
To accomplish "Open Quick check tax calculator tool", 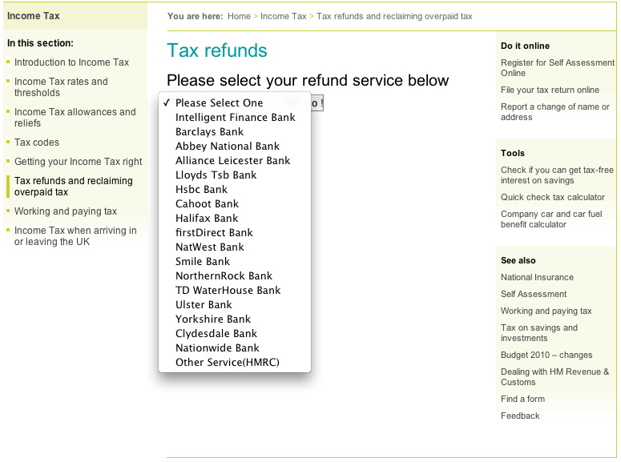I will (553, 197).
